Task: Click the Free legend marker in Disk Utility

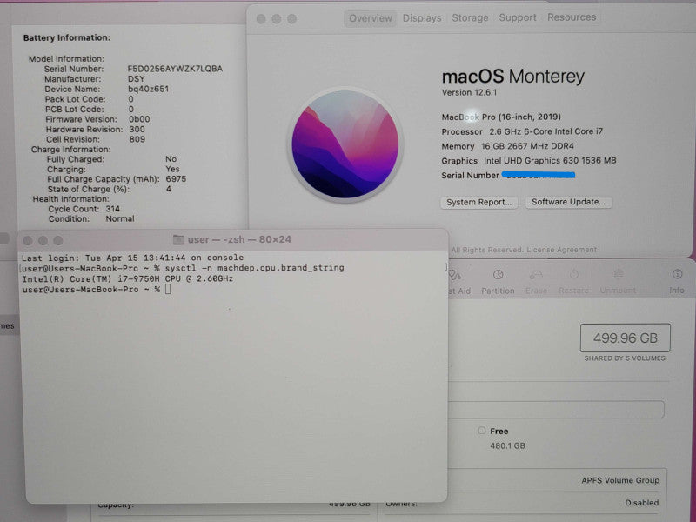Action: pyautogui.click(x=482, y=431)
